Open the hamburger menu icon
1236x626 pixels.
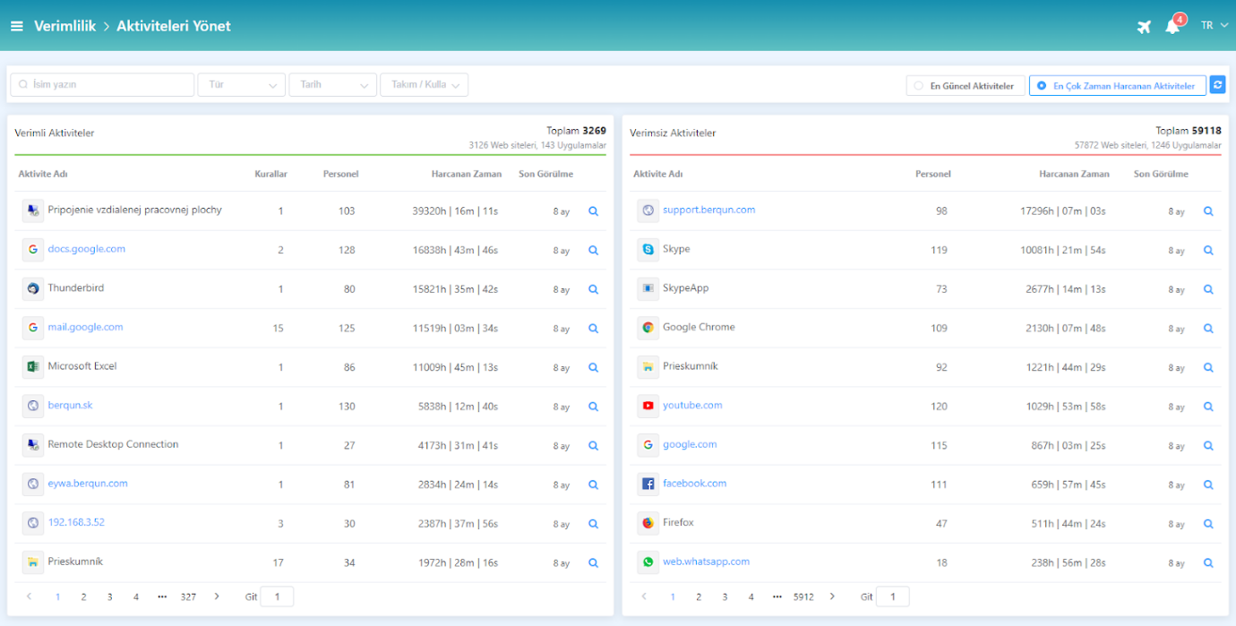click(x=17, y=26)
